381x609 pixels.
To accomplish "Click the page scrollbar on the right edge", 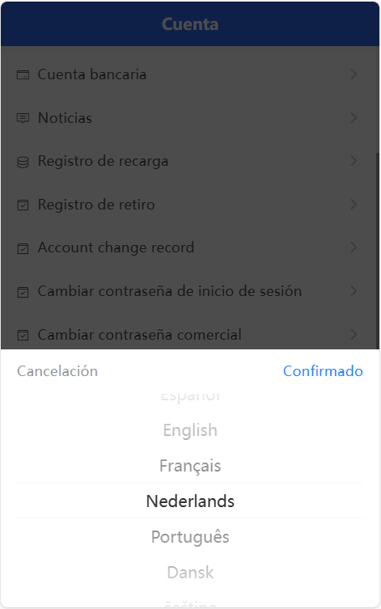I will 378,251.
